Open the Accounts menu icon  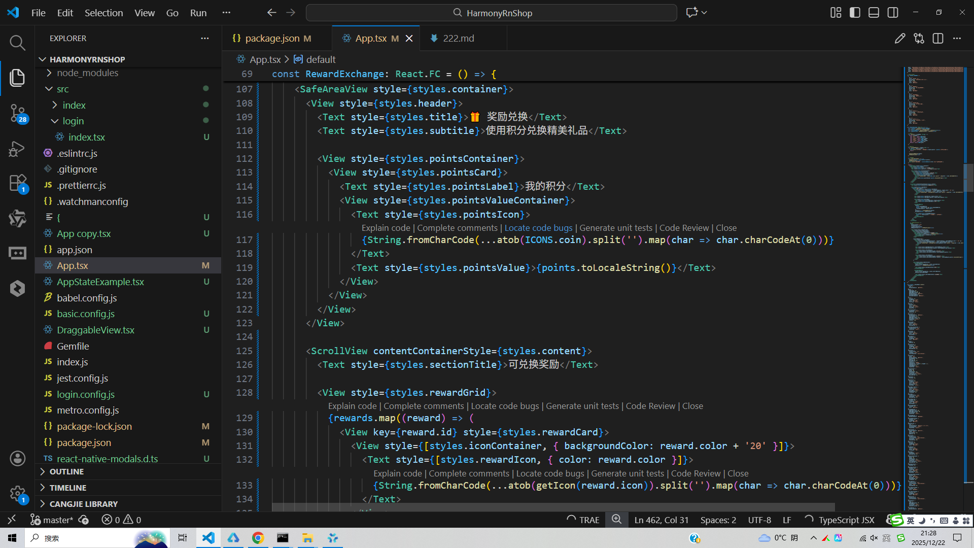point(17,458)
